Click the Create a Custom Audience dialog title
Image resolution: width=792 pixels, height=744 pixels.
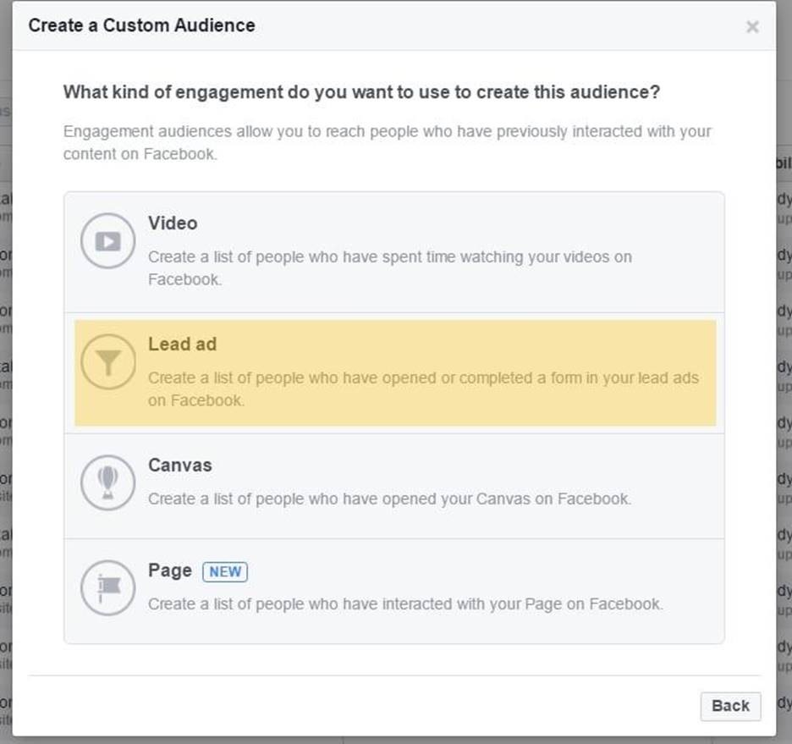coord(141,25)
